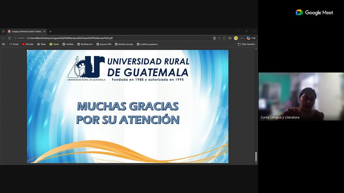Click the PDF vertical scrollbar thumb

256,157
